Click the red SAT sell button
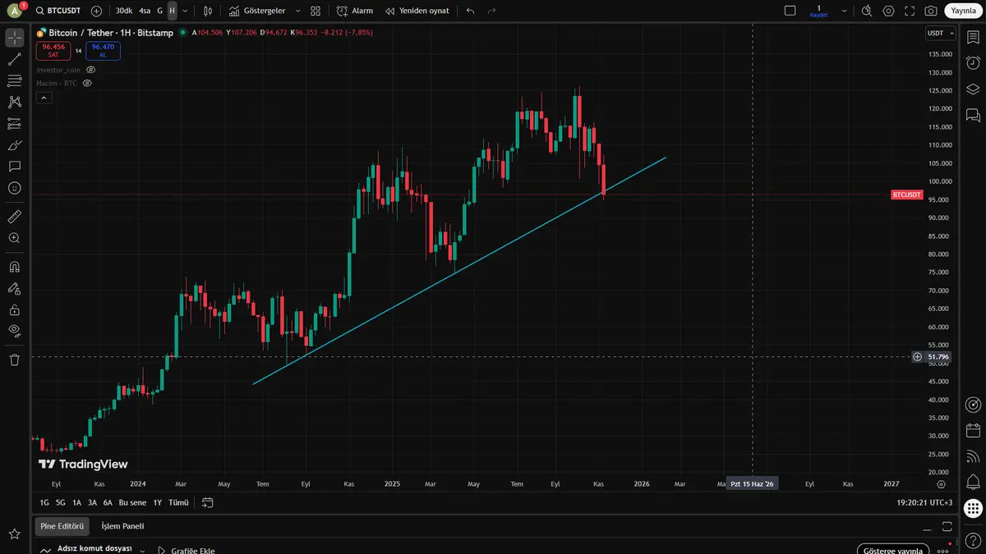The height and width of the screenshot is (554, 986). click(x=53, y=50)
